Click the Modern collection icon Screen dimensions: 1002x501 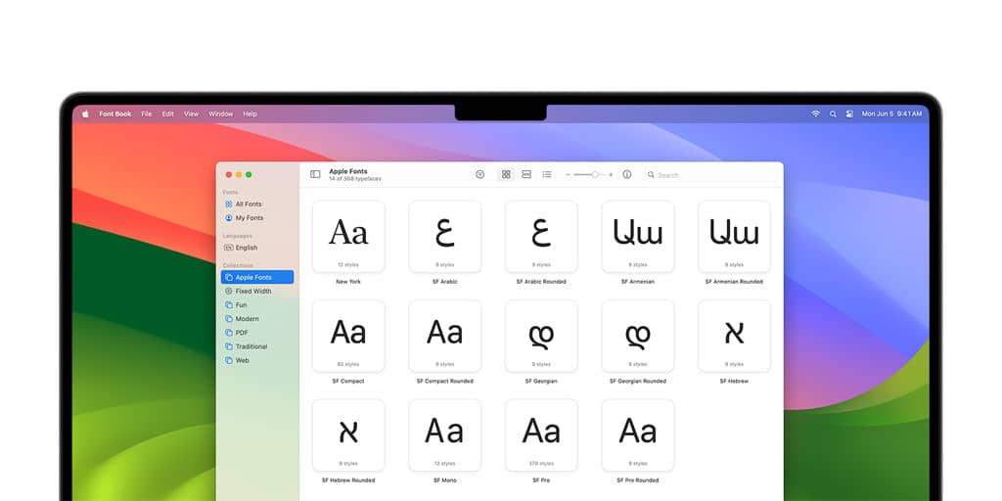(x=229, y=319)
